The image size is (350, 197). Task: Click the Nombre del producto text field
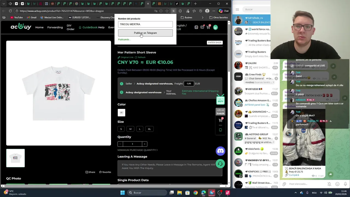click(x=145, y=24)
